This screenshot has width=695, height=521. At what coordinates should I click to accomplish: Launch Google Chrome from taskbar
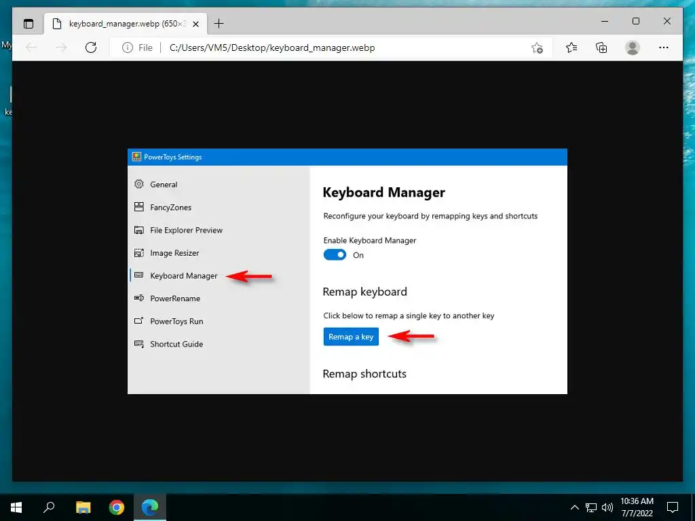pyautogui.click(x=117, y=507)
